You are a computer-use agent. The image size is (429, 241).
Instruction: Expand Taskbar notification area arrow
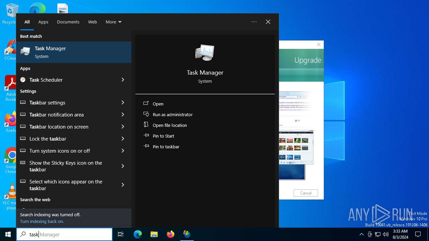pyautogui.click(x=123, y=114)
